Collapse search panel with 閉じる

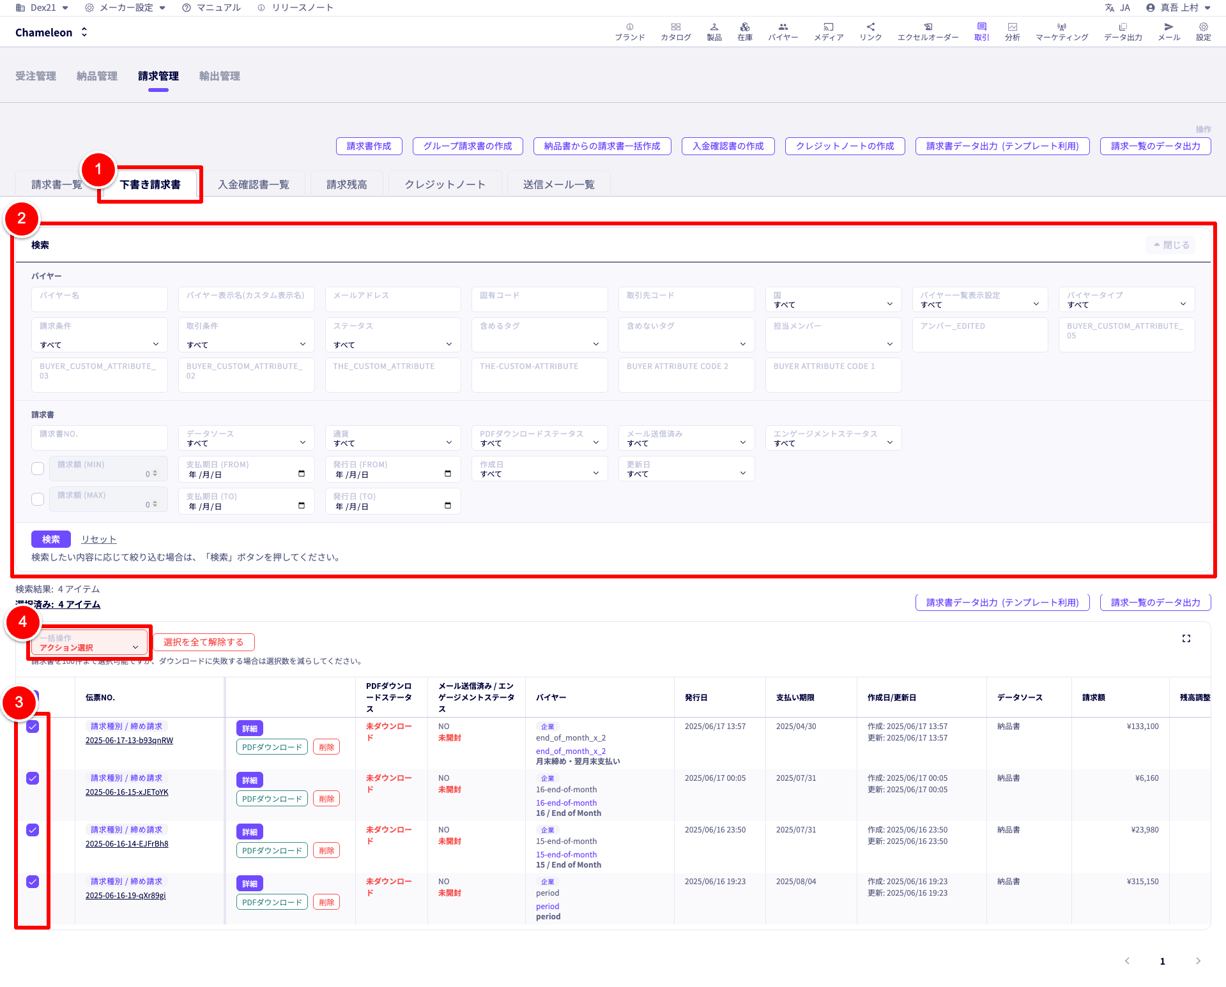coord(1170,245)
